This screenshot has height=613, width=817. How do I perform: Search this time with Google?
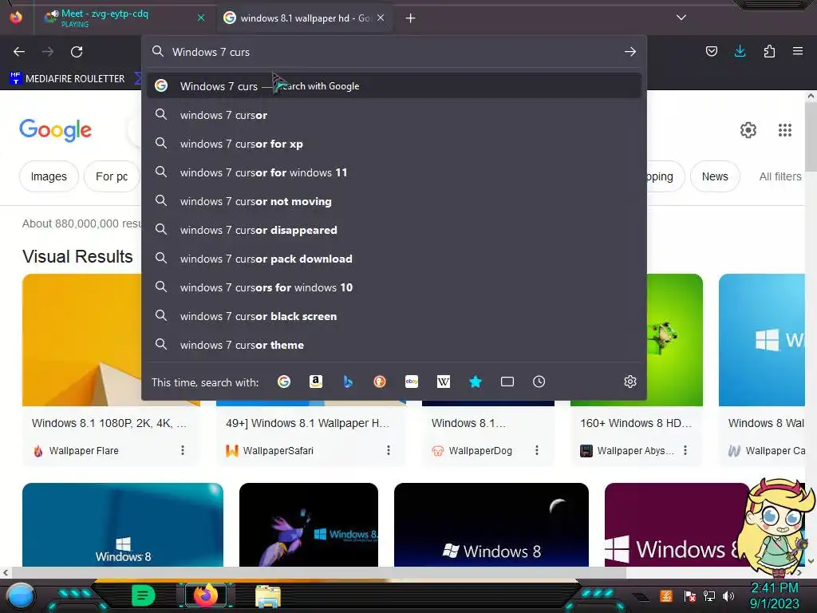pyautogui.click(x=284, y=382)
